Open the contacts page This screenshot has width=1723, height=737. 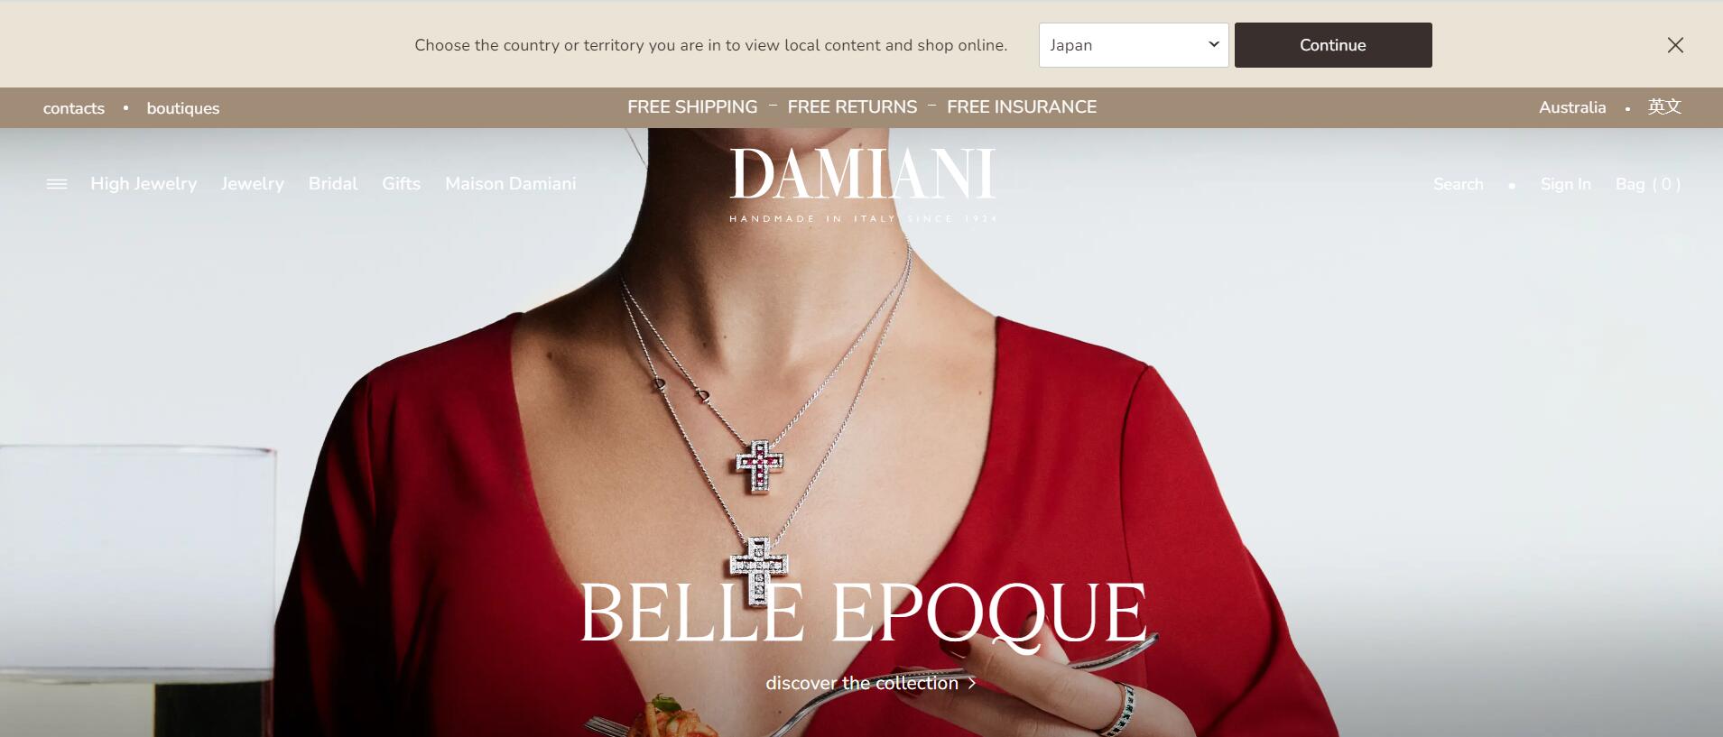pyautogui.click(x=74, y=108)
